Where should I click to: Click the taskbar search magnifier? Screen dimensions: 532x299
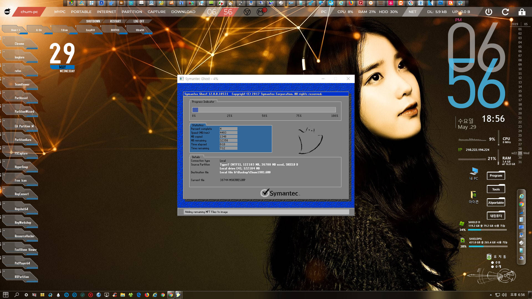[x=17, y=295]
